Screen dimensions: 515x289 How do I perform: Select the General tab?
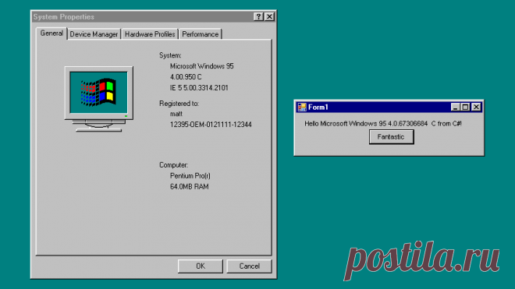51,33
